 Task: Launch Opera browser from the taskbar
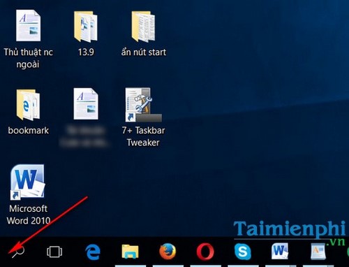205,252
